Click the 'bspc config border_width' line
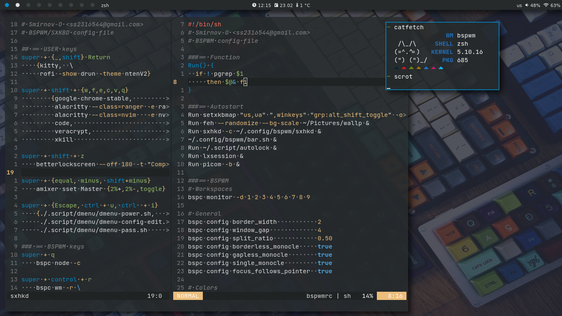Viewport: 562px width, 316px height. tap(232, 222)
